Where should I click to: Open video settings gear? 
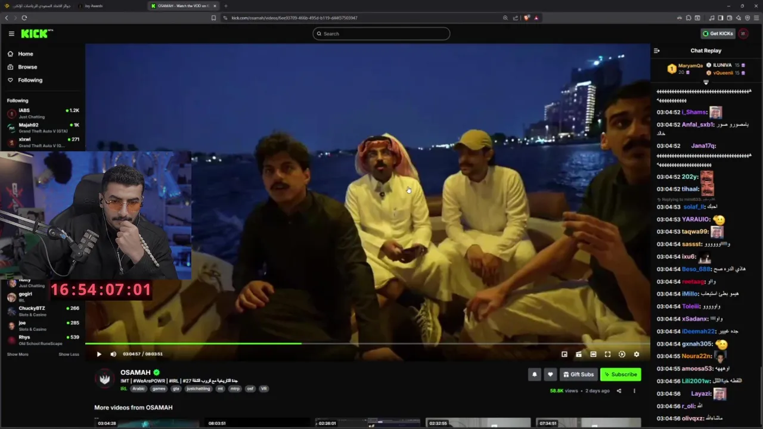pyautogui.click(x=636, y=354)
